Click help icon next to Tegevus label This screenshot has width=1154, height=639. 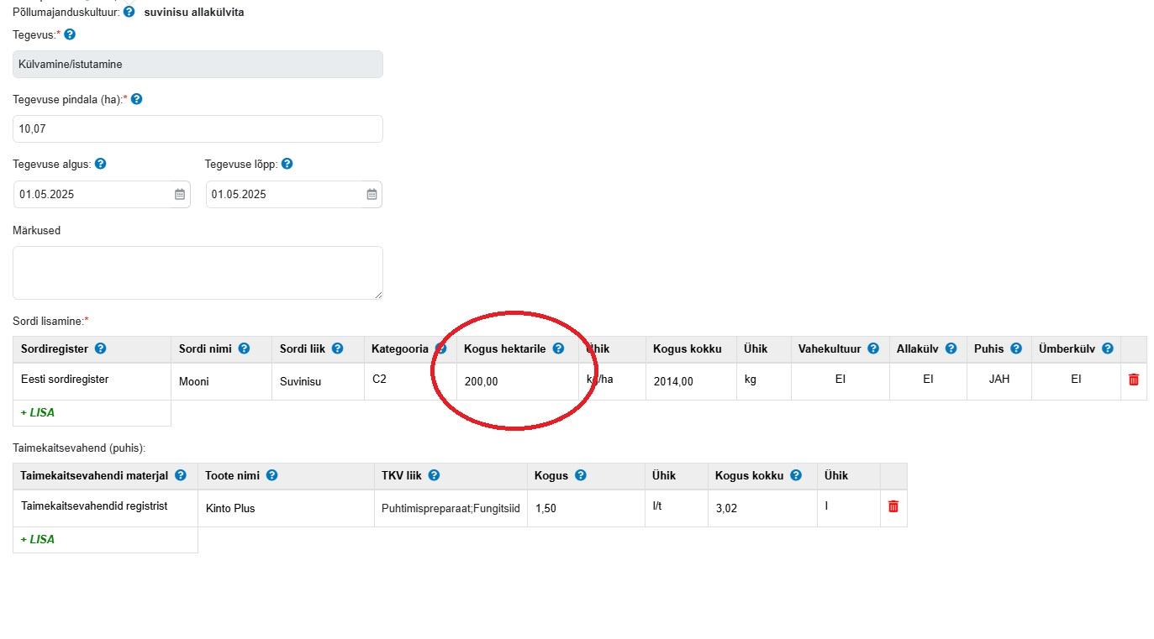click(x=70, y=34)
